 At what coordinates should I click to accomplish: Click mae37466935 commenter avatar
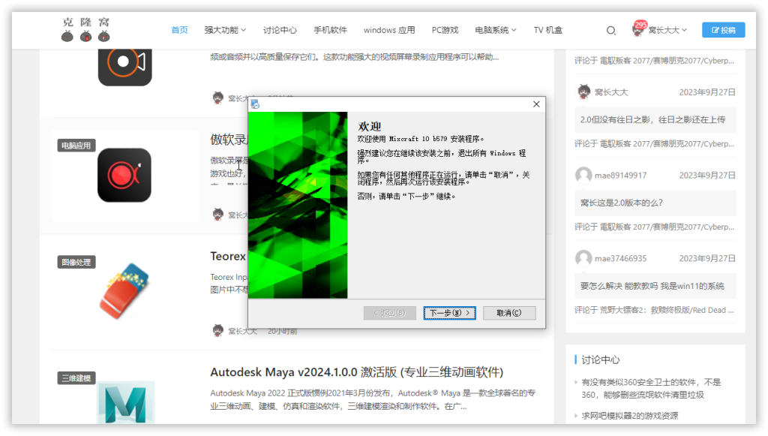pyautogui.click(x=583, y=258)
